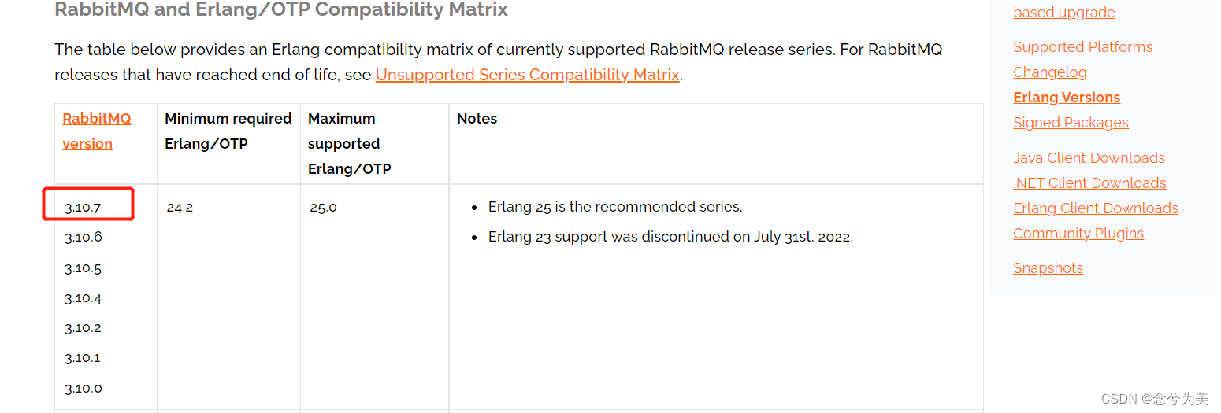This screenshot has width=1221, height=413.
Task: Click the Notes column header
Action: (x=477, y=119)
